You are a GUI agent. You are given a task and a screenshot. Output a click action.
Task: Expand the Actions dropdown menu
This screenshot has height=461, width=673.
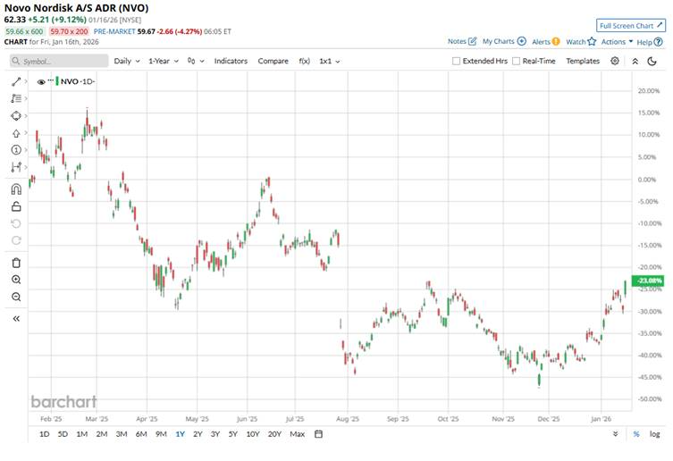coord(617,41)
